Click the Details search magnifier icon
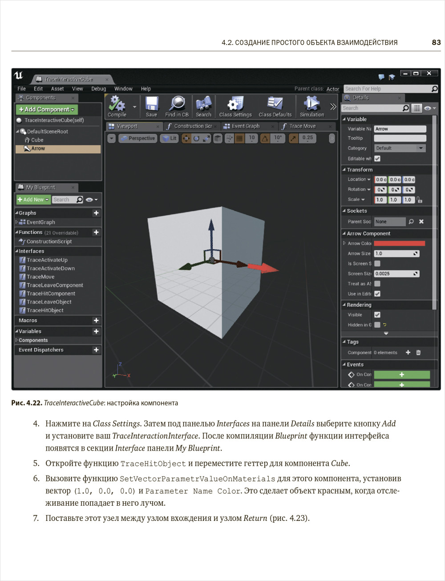445x581 pixels. (405, 108)
